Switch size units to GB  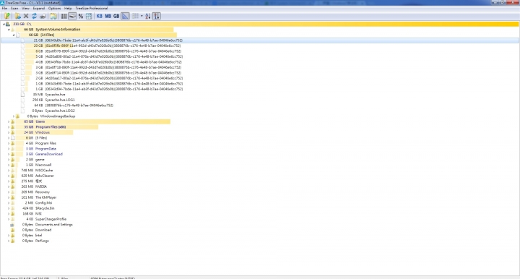[x=116, y=16]
